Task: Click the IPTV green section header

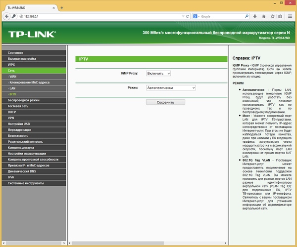Action: click(x=151, y=59)
